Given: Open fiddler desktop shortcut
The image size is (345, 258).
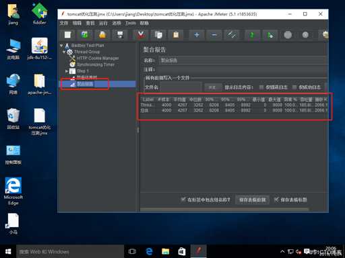Looking at the screenshot, I should (x=39, y=13).
